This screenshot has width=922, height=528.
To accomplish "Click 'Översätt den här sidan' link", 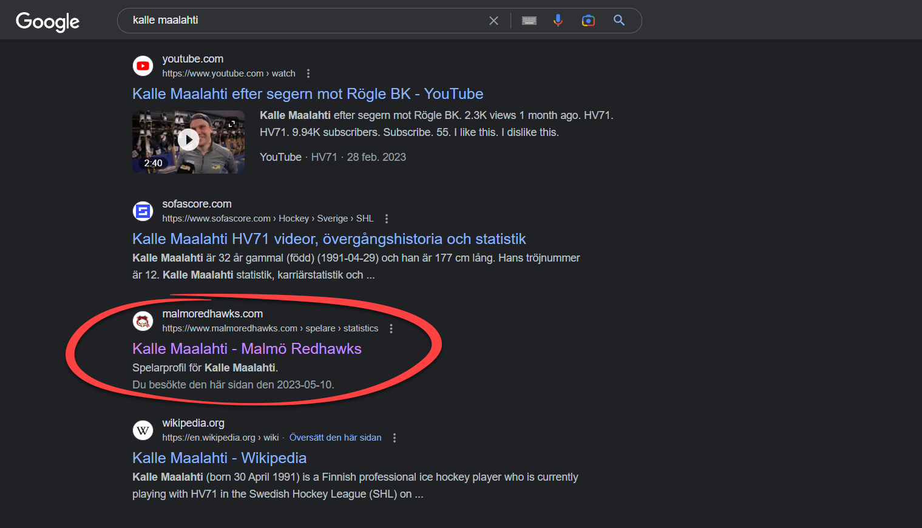I will click(335, 438).
